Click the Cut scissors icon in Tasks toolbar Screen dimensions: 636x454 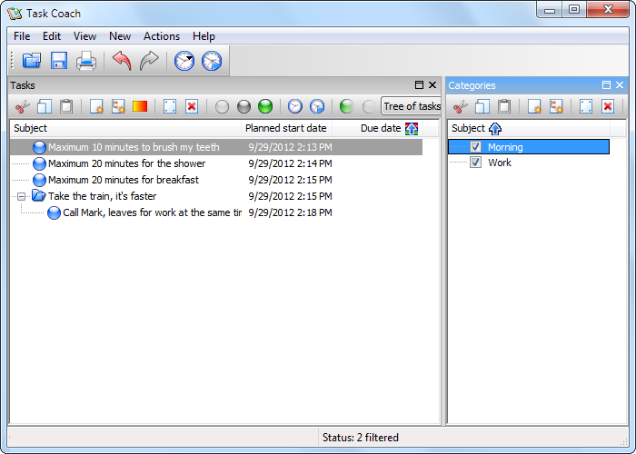click(x=23, y=106)
